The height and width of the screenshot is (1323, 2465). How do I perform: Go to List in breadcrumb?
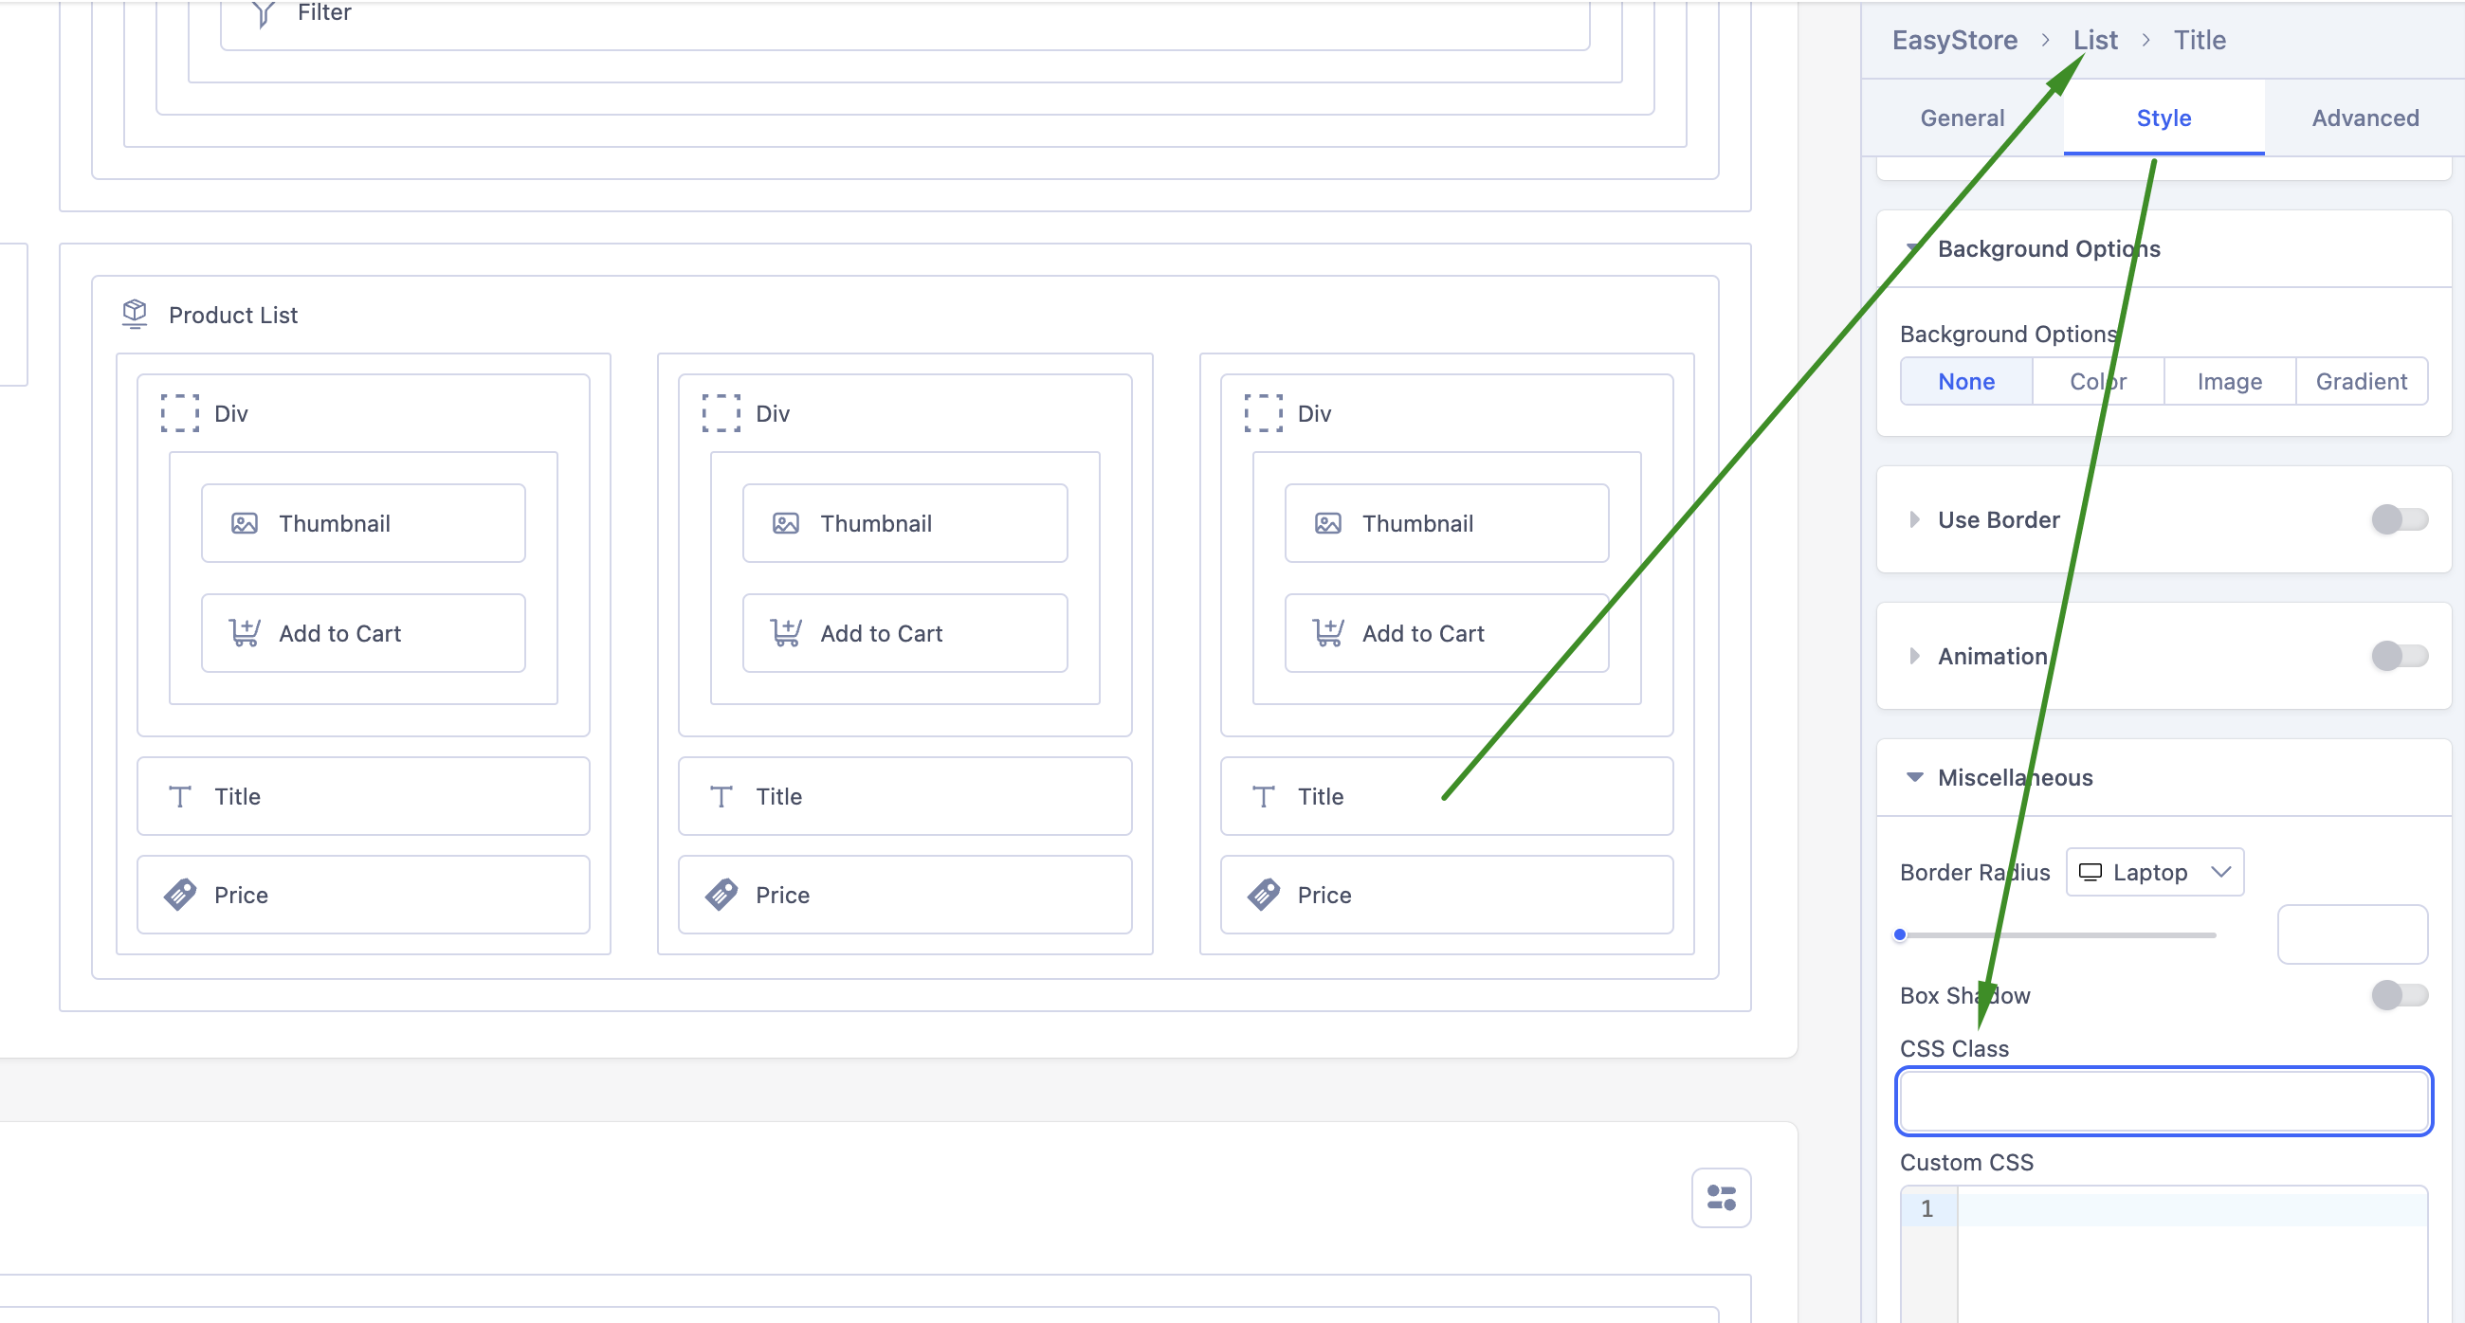(x=2094, y=40)
